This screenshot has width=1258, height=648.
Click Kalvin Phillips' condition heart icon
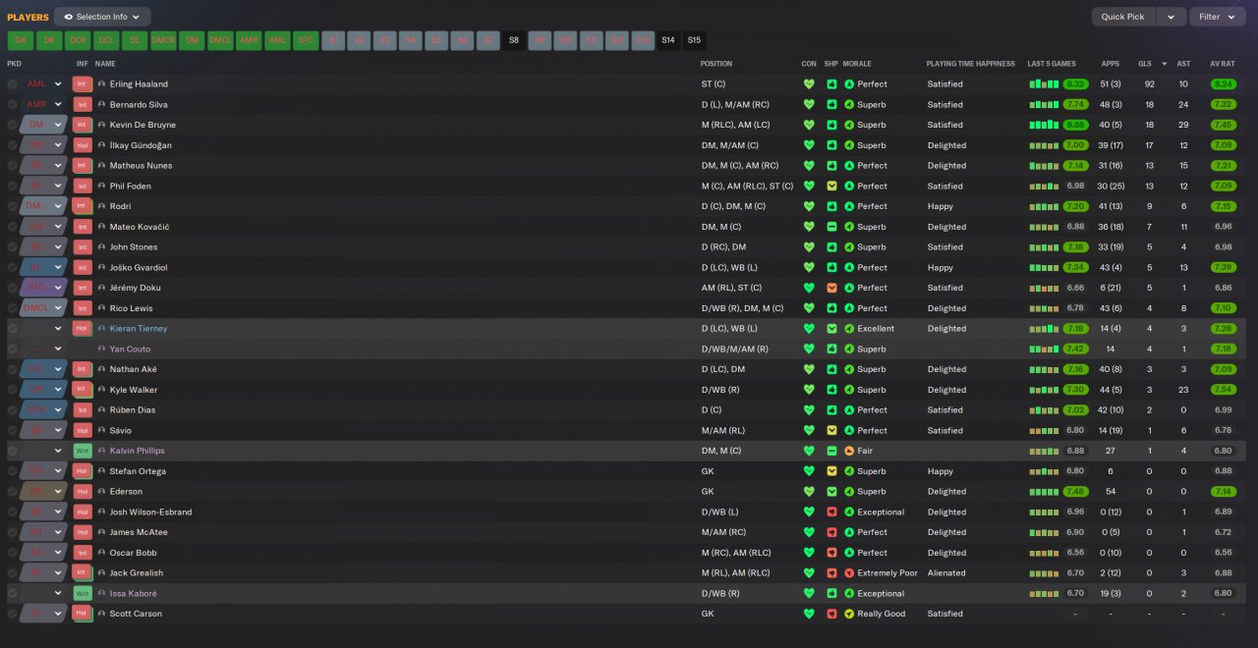coord(809,452)
